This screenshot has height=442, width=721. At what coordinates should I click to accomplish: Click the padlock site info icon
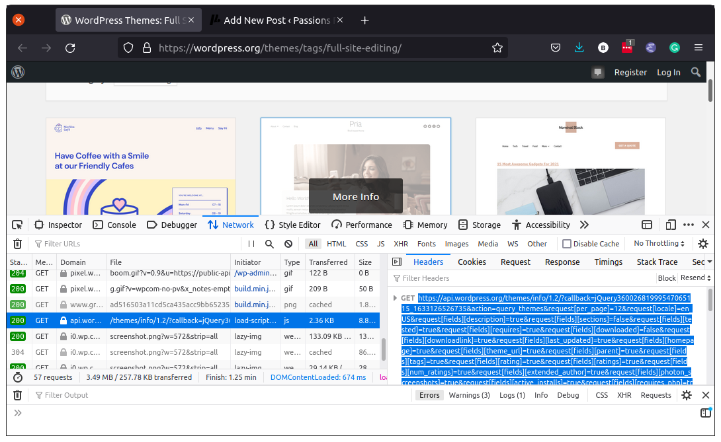147,48
